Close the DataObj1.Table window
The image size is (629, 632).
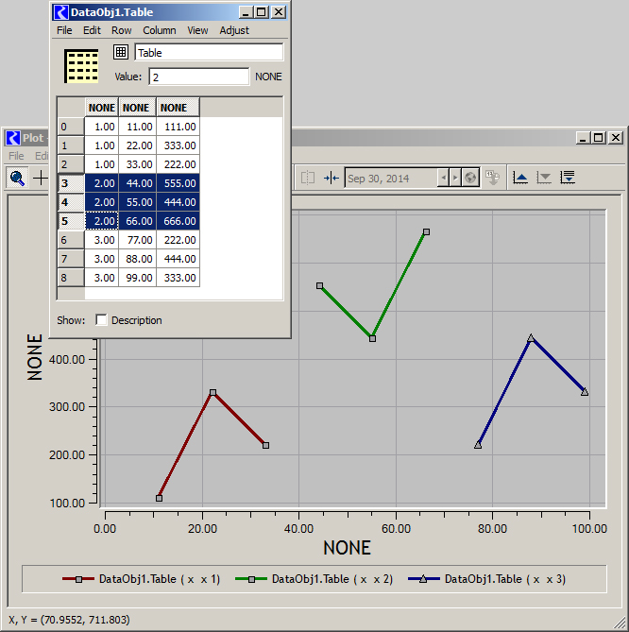pyautogui.click(x=279, y=12)
